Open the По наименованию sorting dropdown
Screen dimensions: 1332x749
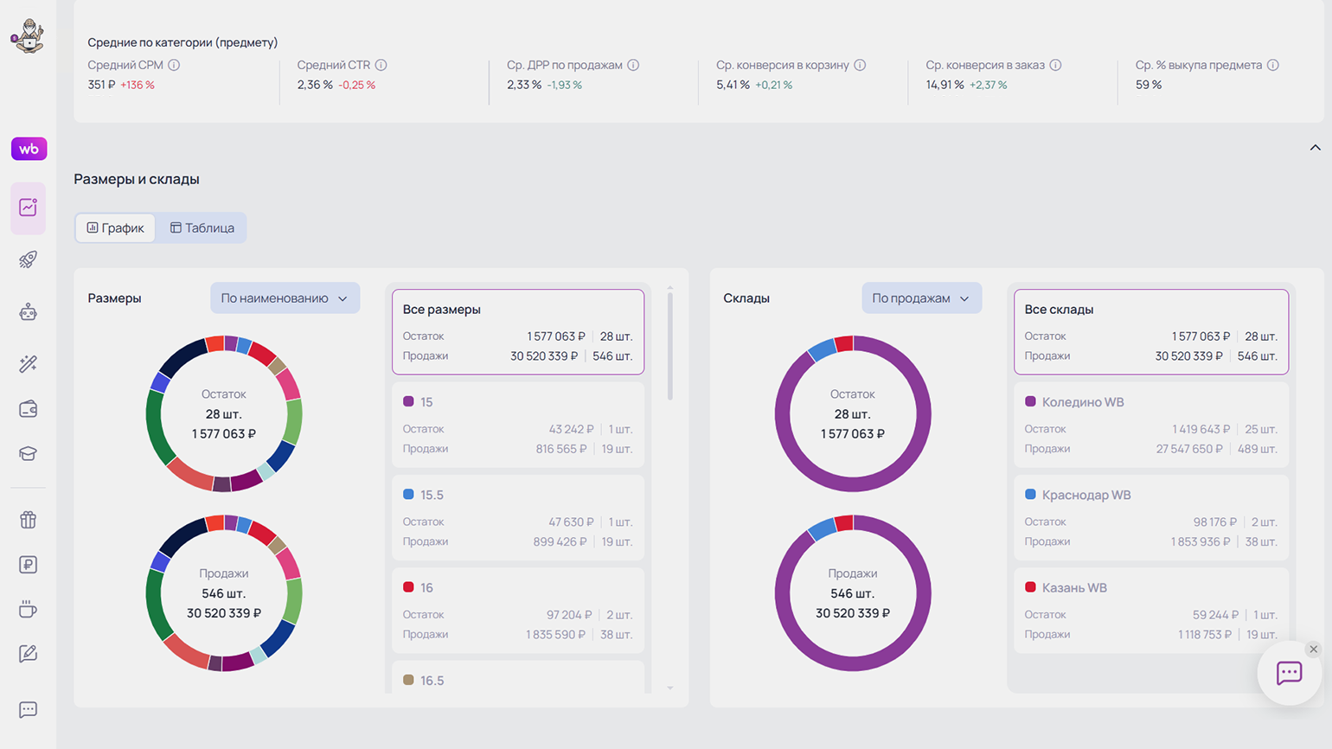click(285, 298)
